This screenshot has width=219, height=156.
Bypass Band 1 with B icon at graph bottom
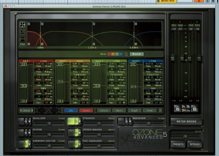coord(29,44)
